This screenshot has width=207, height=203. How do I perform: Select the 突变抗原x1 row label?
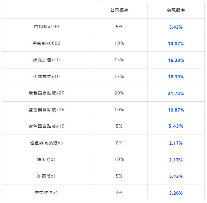pos(46,193)
